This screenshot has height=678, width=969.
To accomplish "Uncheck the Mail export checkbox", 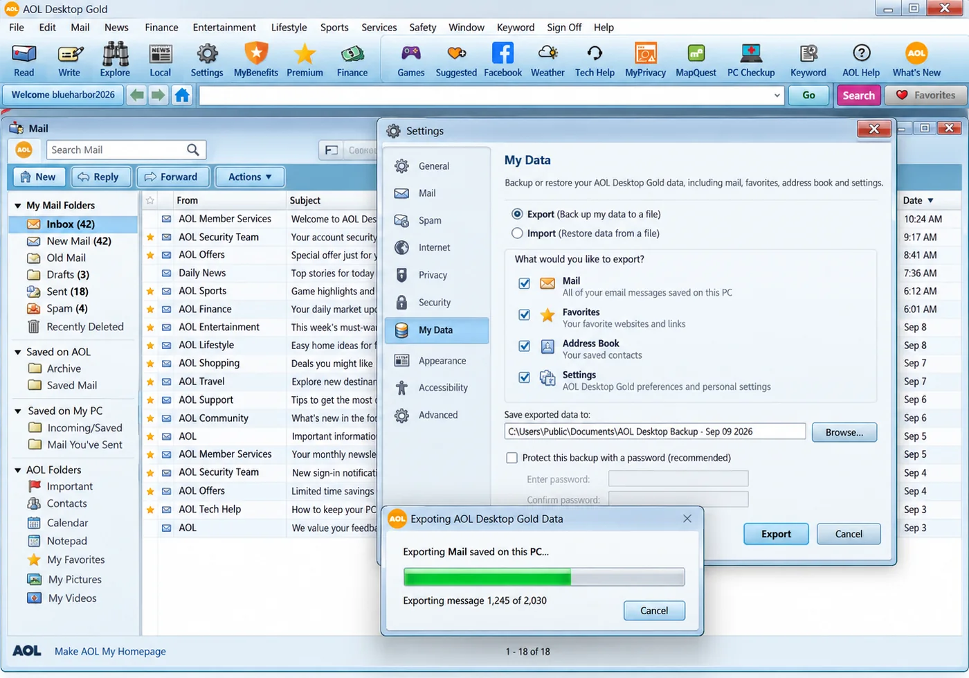I will click(x=525, y=283).
